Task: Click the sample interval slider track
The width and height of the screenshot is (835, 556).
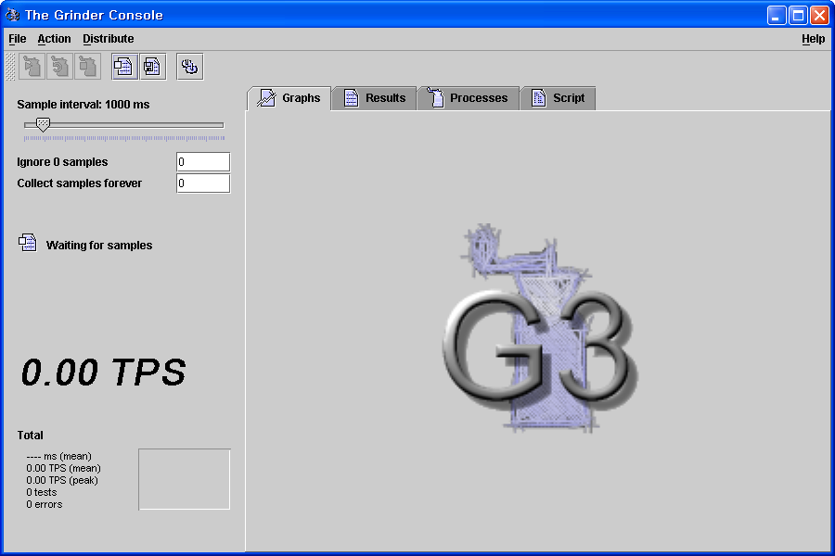Action: coord(124,125)
